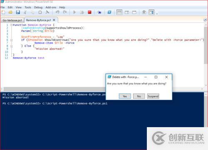
Task: Launch PowerShell.exe console icon
Action: (x=109, y=12)
